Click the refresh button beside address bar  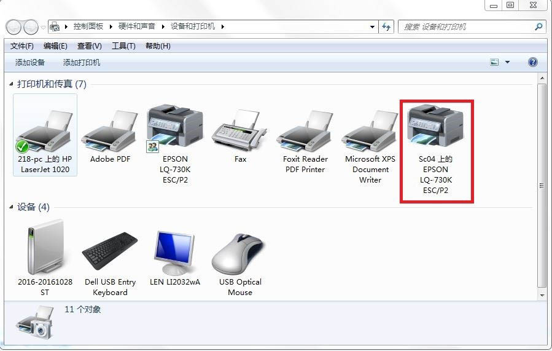[386, 26]
